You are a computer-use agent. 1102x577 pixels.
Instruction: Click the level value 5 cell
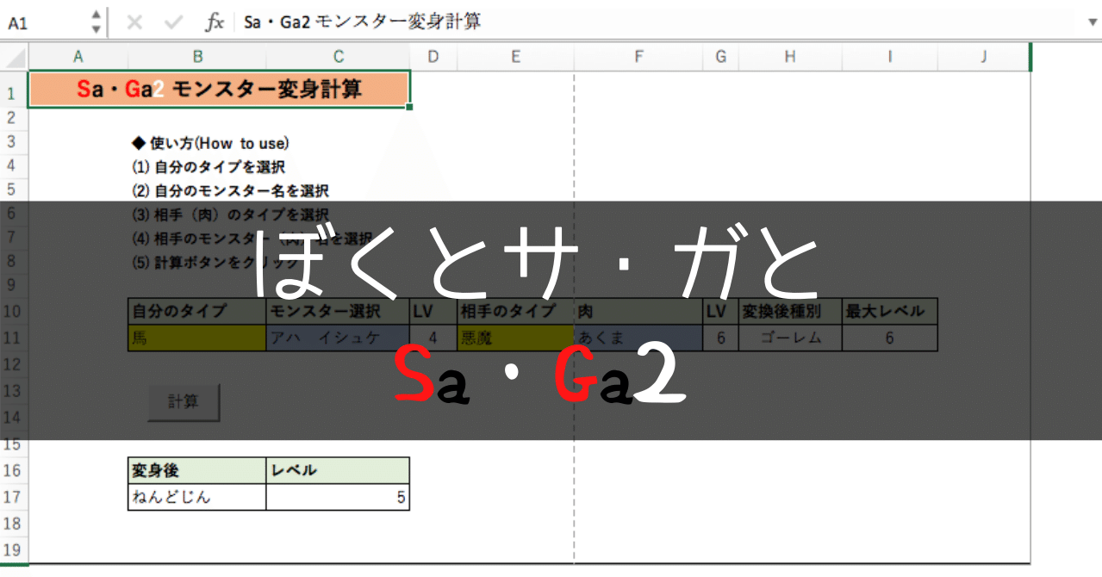[338, 497]
